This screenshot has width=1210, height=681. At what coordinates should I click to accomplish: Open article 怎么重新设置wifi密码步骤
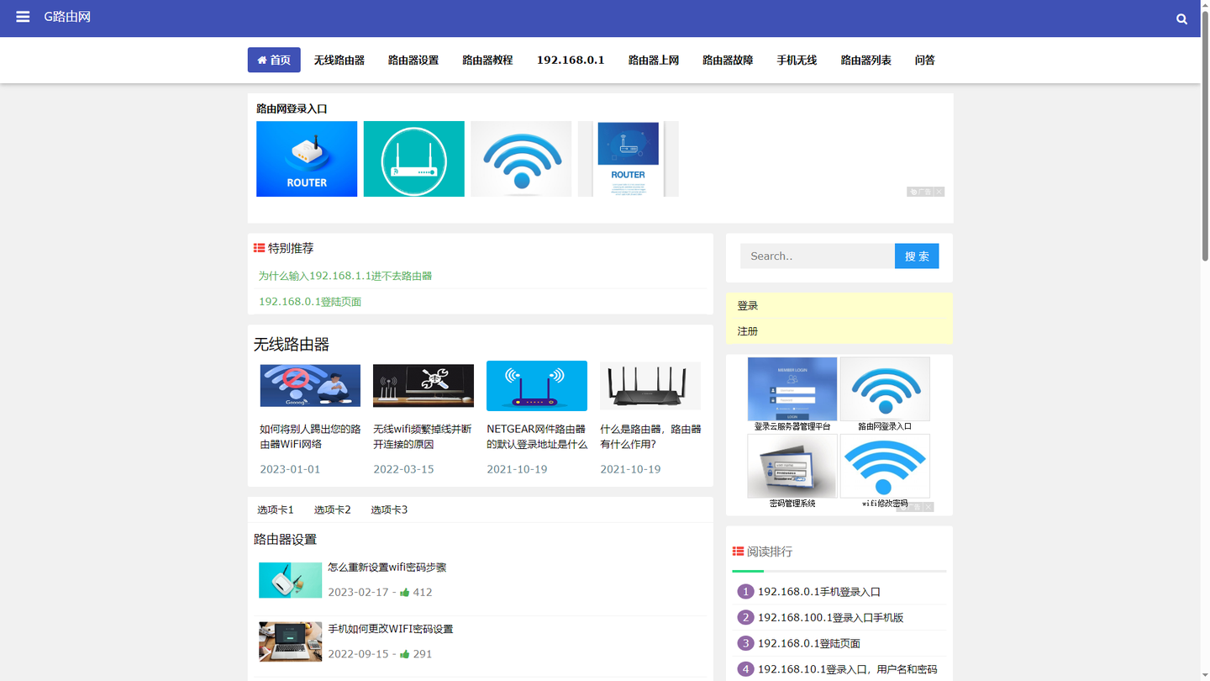pos(387,567)
